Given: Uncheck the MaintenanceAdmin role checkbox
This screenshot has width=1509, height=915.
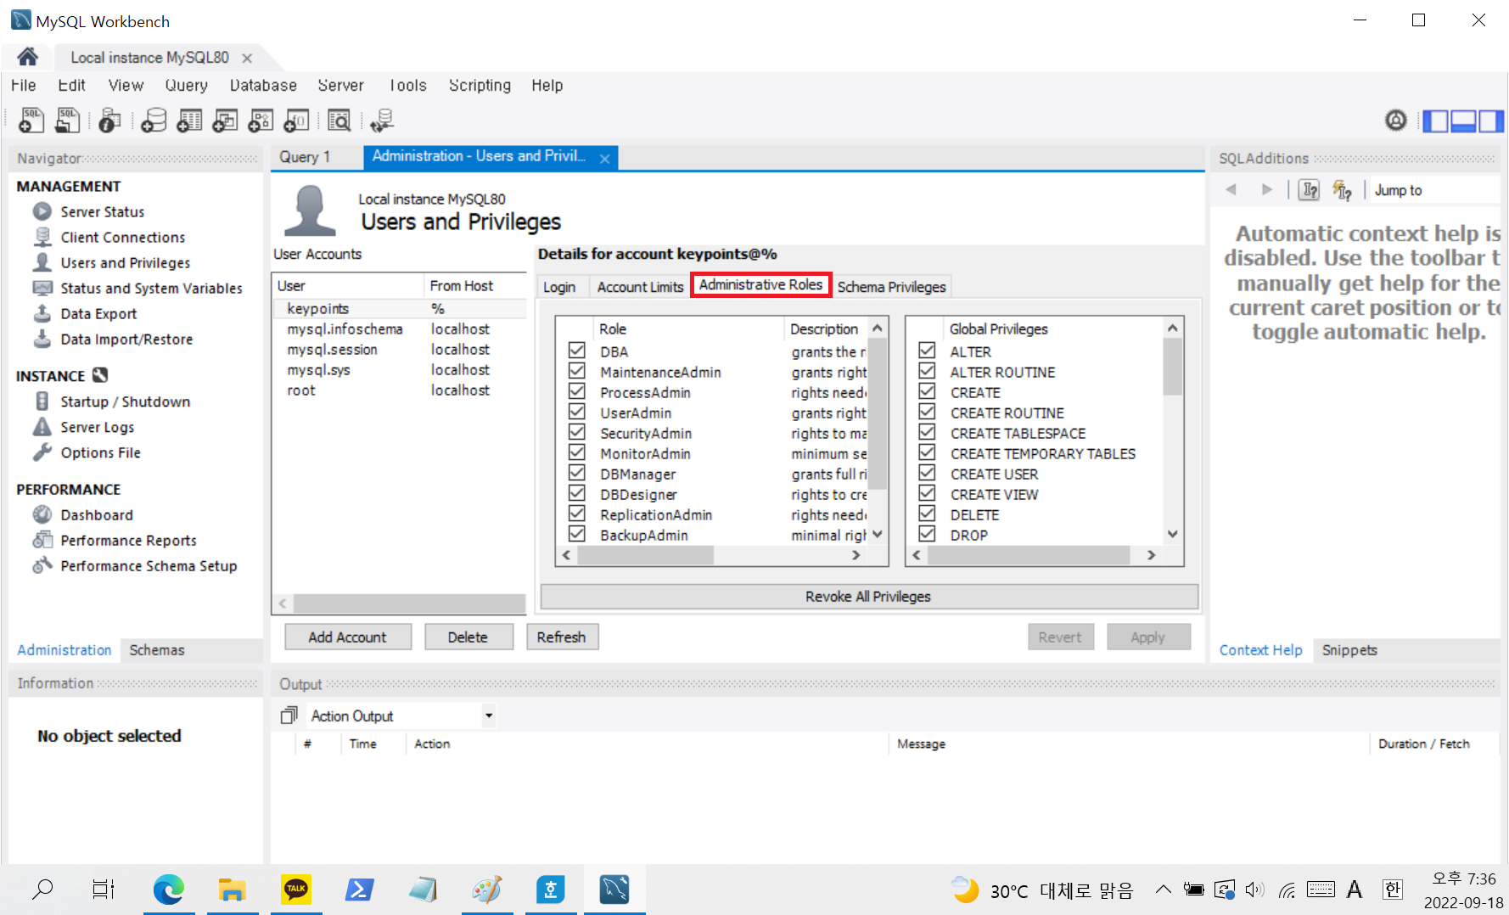Looking at the screenshot, I should coord(577,371).
